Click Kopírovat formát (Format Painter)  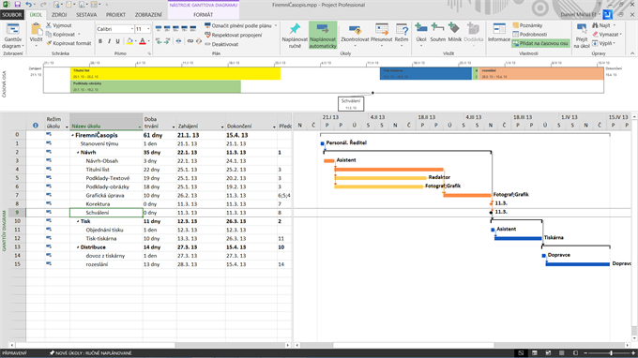(x=68, y=43)
